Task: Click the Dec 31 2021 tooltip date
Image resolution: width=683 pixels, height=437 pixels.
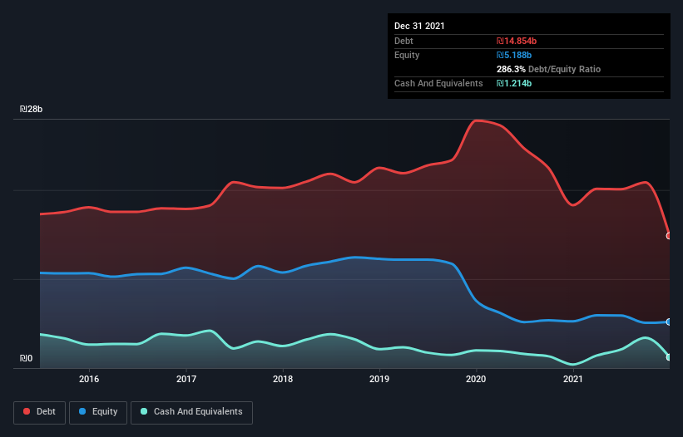Action: point(419,26)
